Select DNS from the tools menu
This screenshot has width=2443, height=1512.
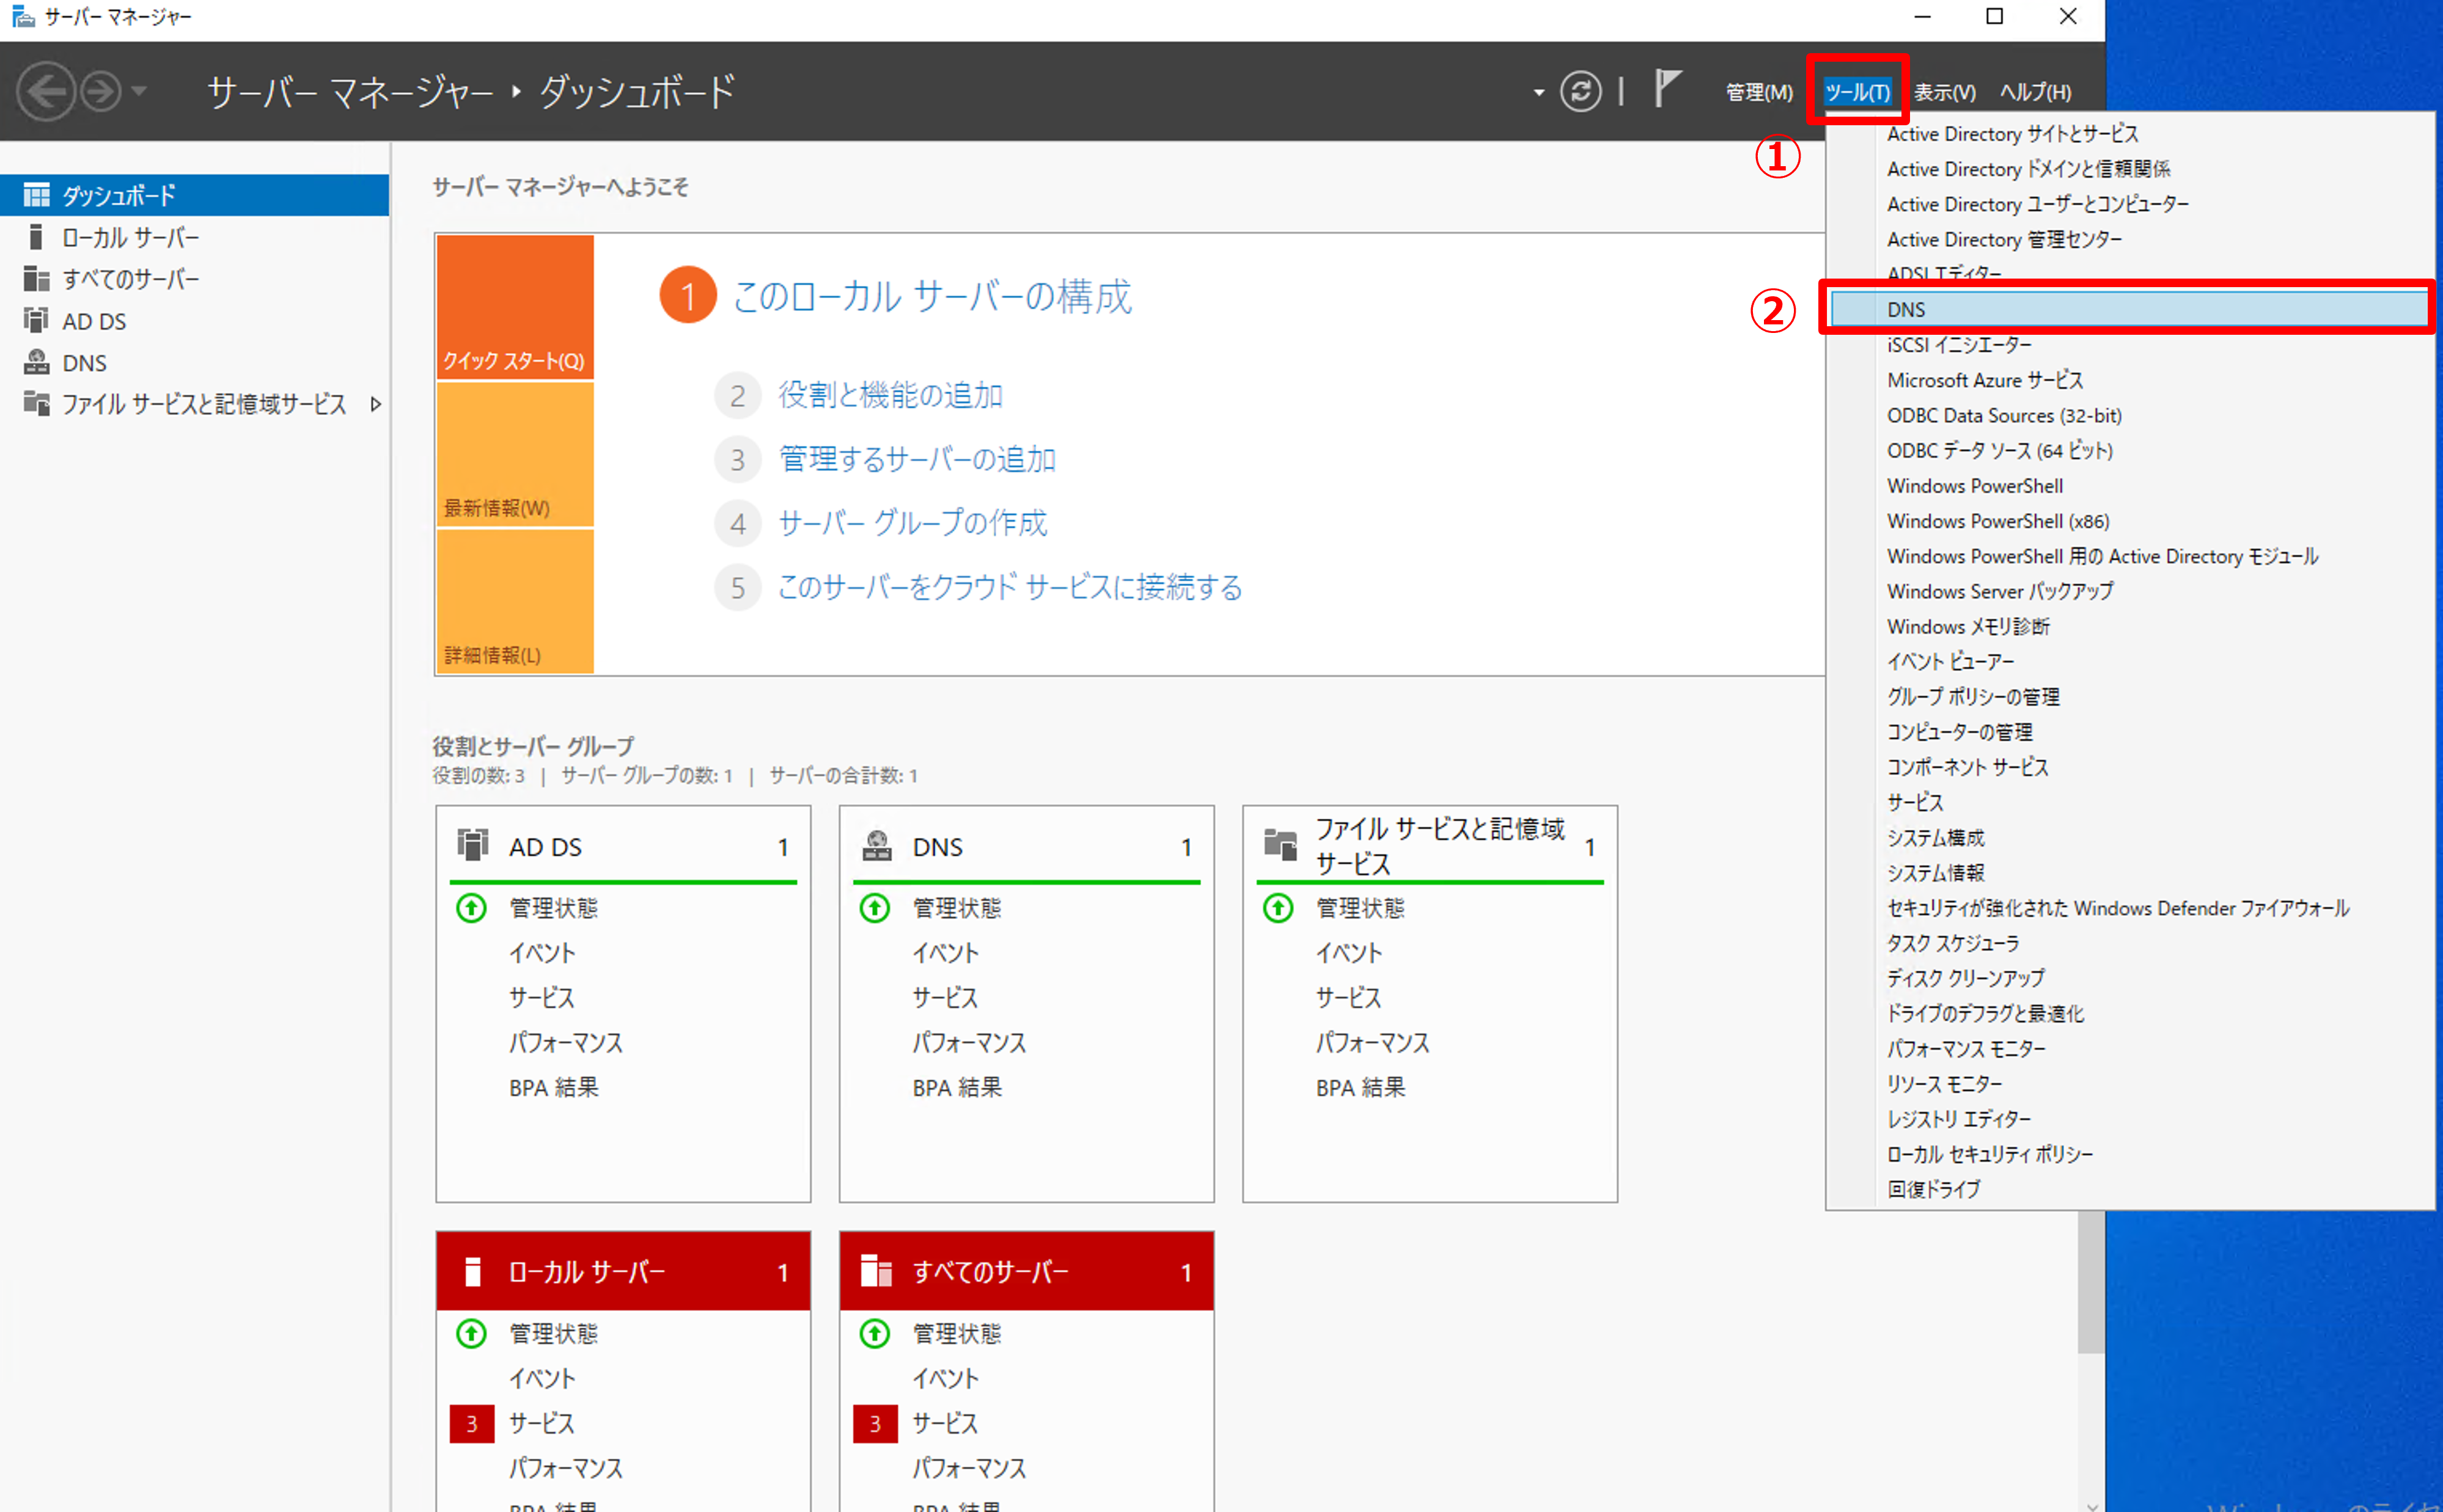[x=1906, y=310]
